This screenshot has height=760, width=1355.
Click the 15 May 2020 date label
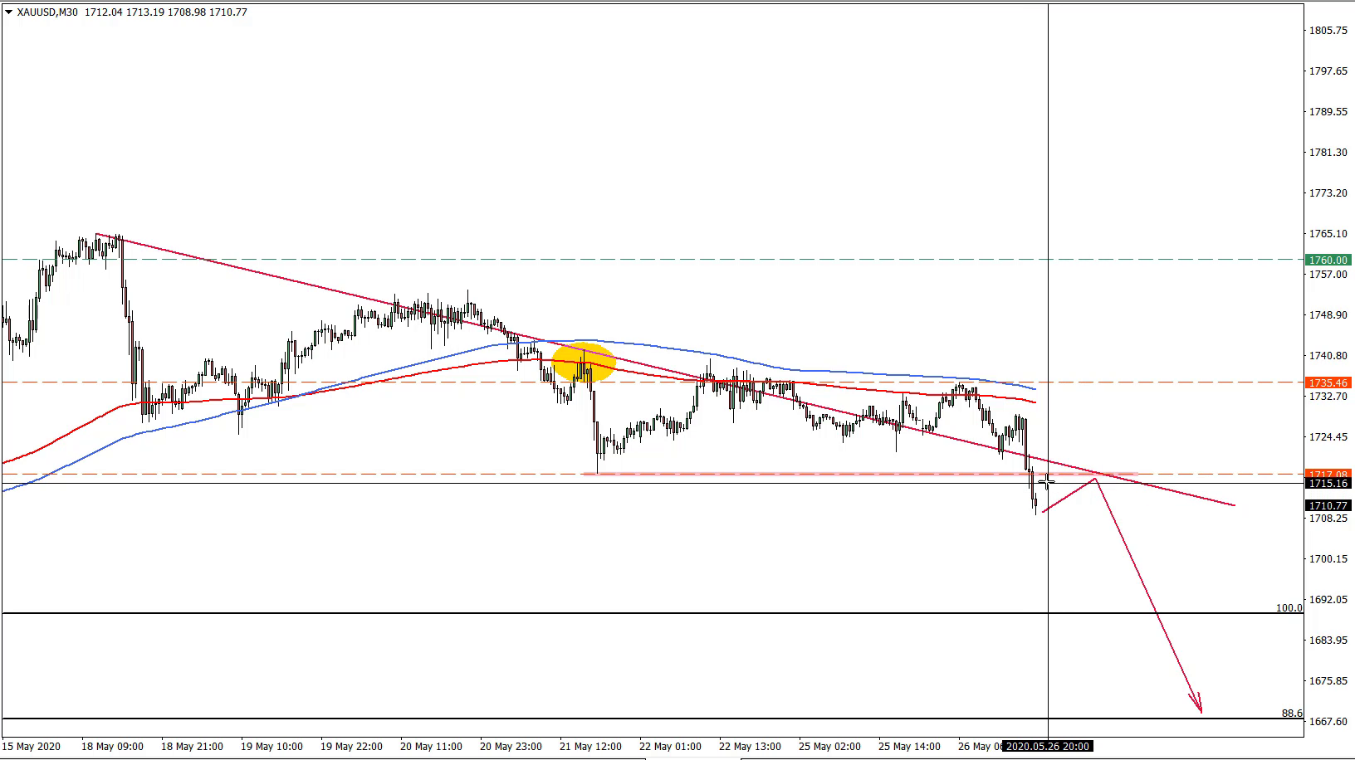32,747
